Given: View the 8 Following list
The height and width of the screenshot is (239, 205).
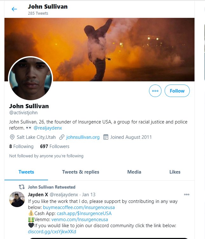Looking at the screenshot, I should coord(21,146).
